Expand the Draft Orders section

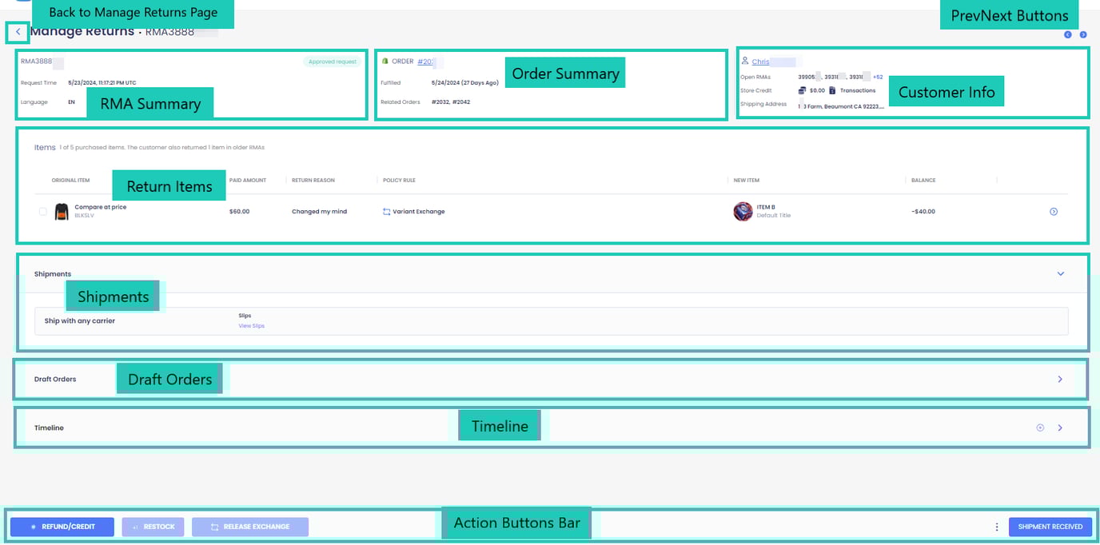tap(1060, 379)
